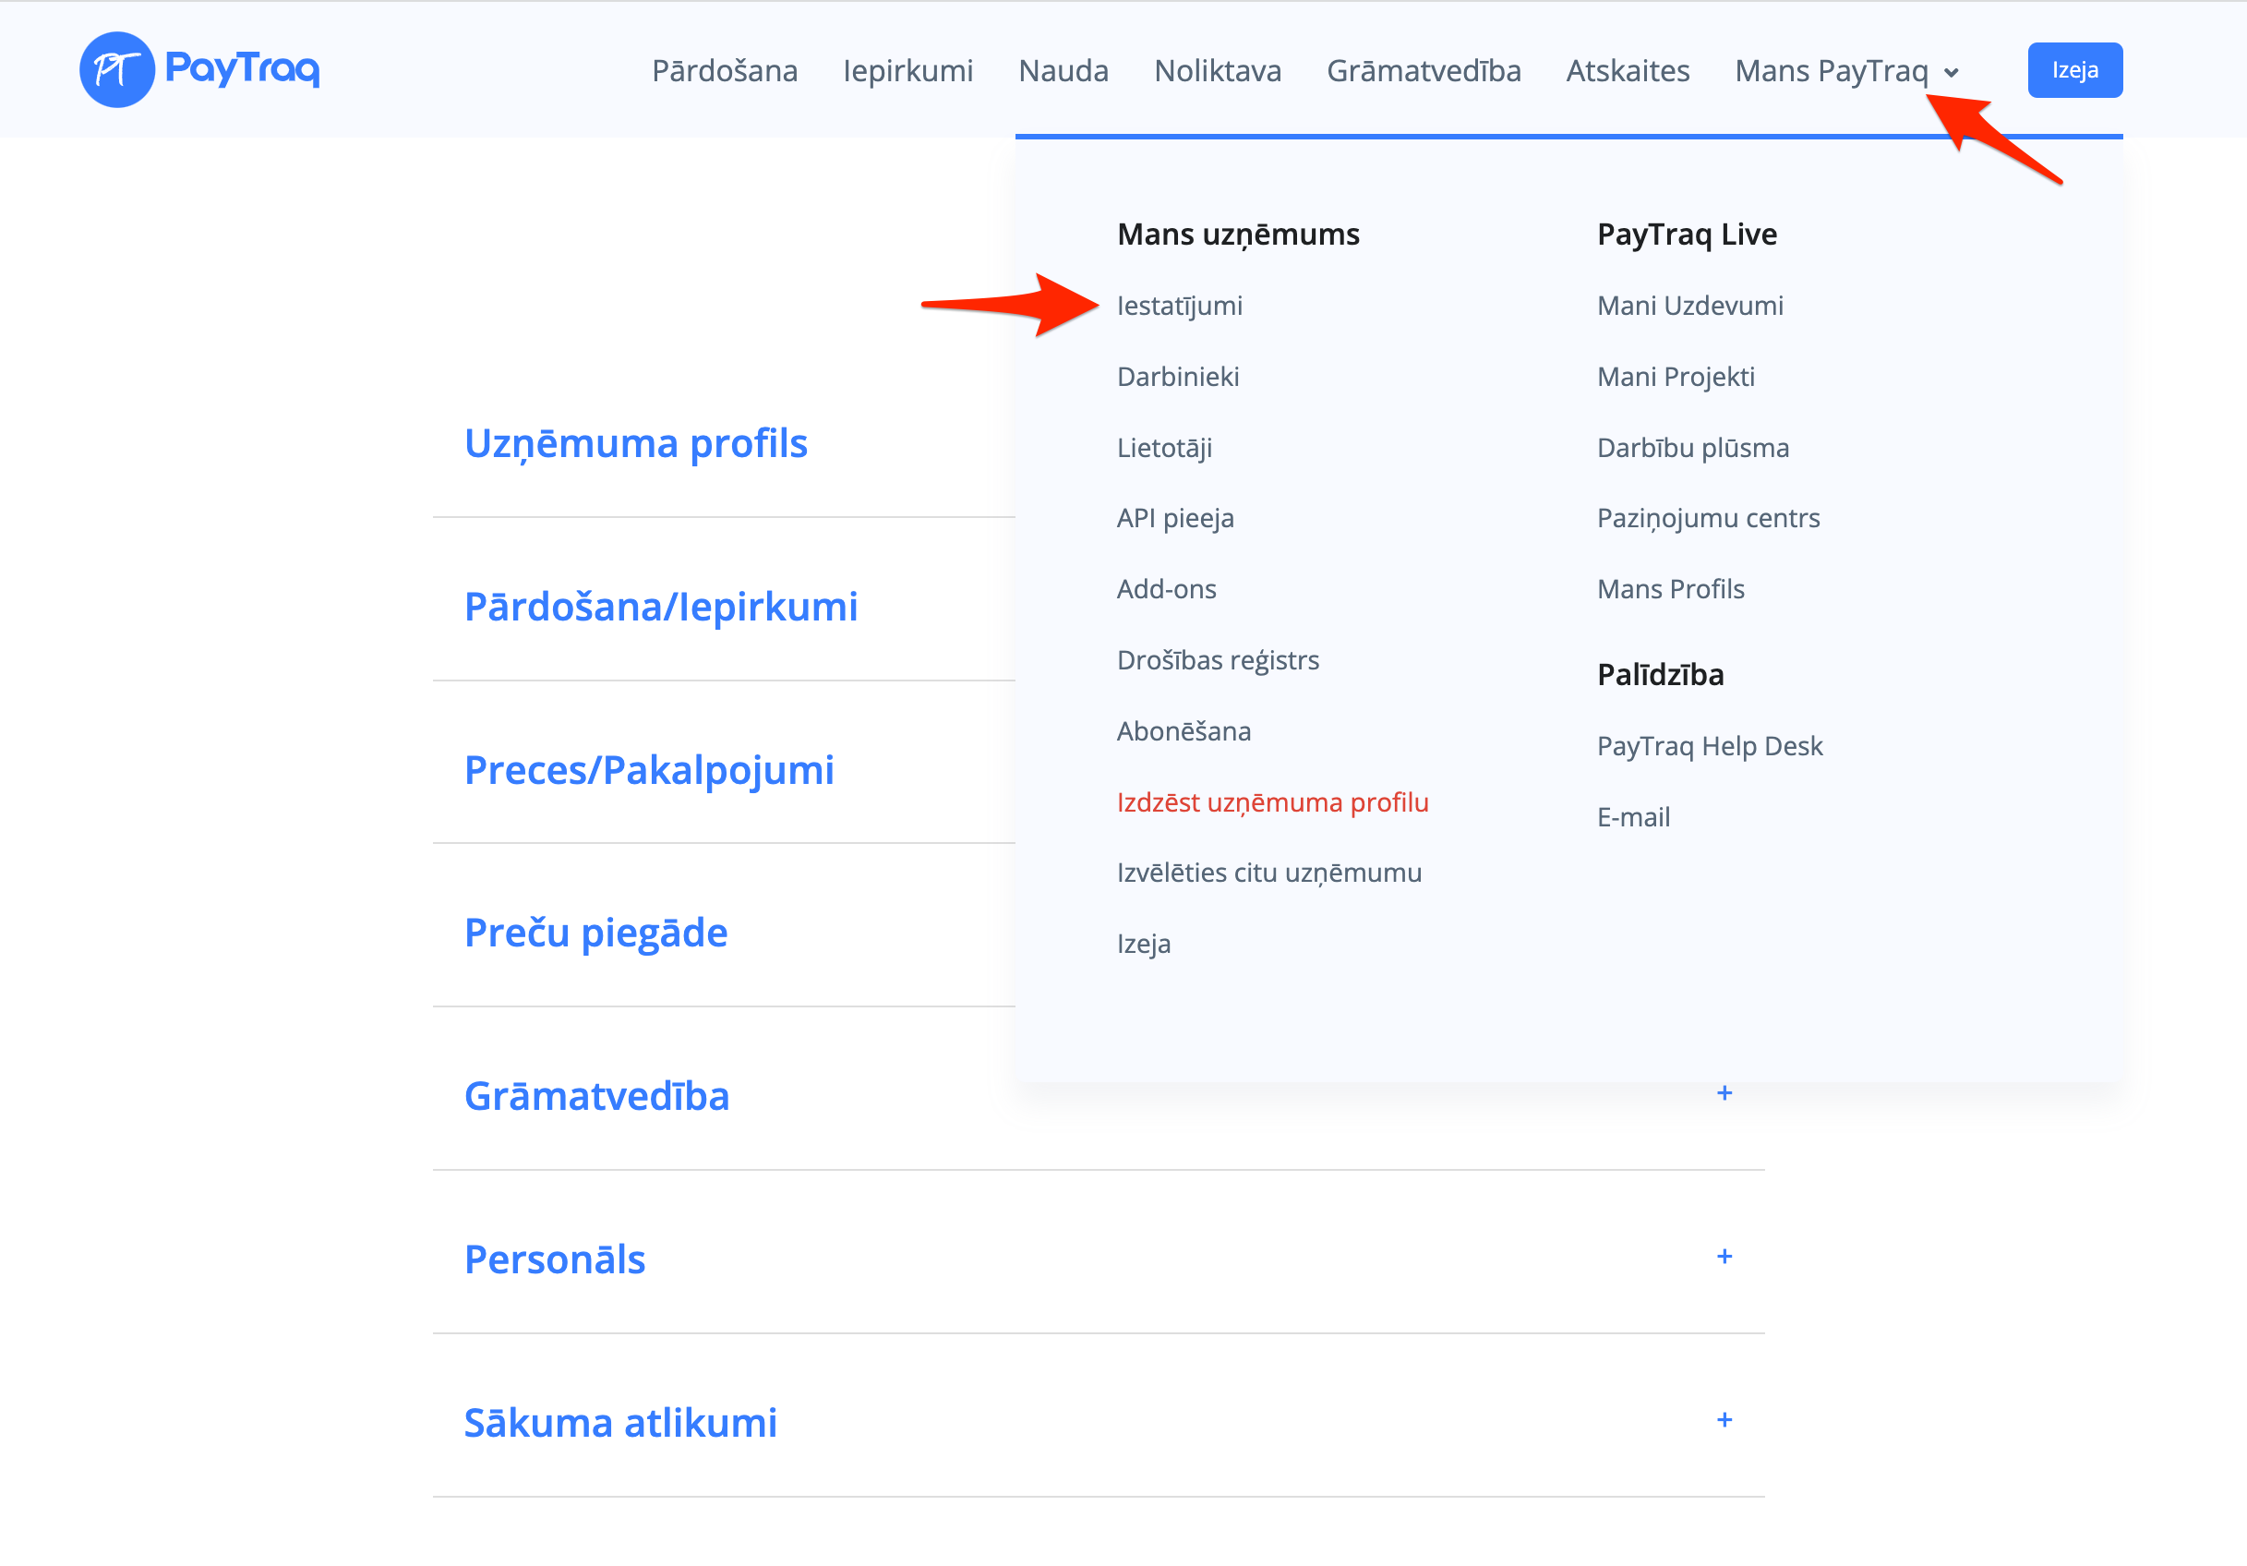Go to API pieeja
Screen dimensions: 2247x1566
(x=1174, y=518)
